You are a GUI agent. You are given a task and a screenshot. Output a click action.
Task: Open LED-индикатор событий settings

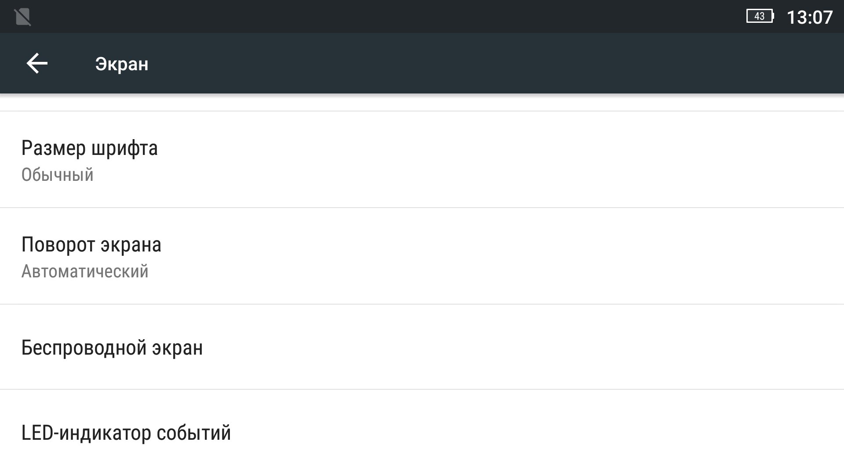(x=126, y=433)
